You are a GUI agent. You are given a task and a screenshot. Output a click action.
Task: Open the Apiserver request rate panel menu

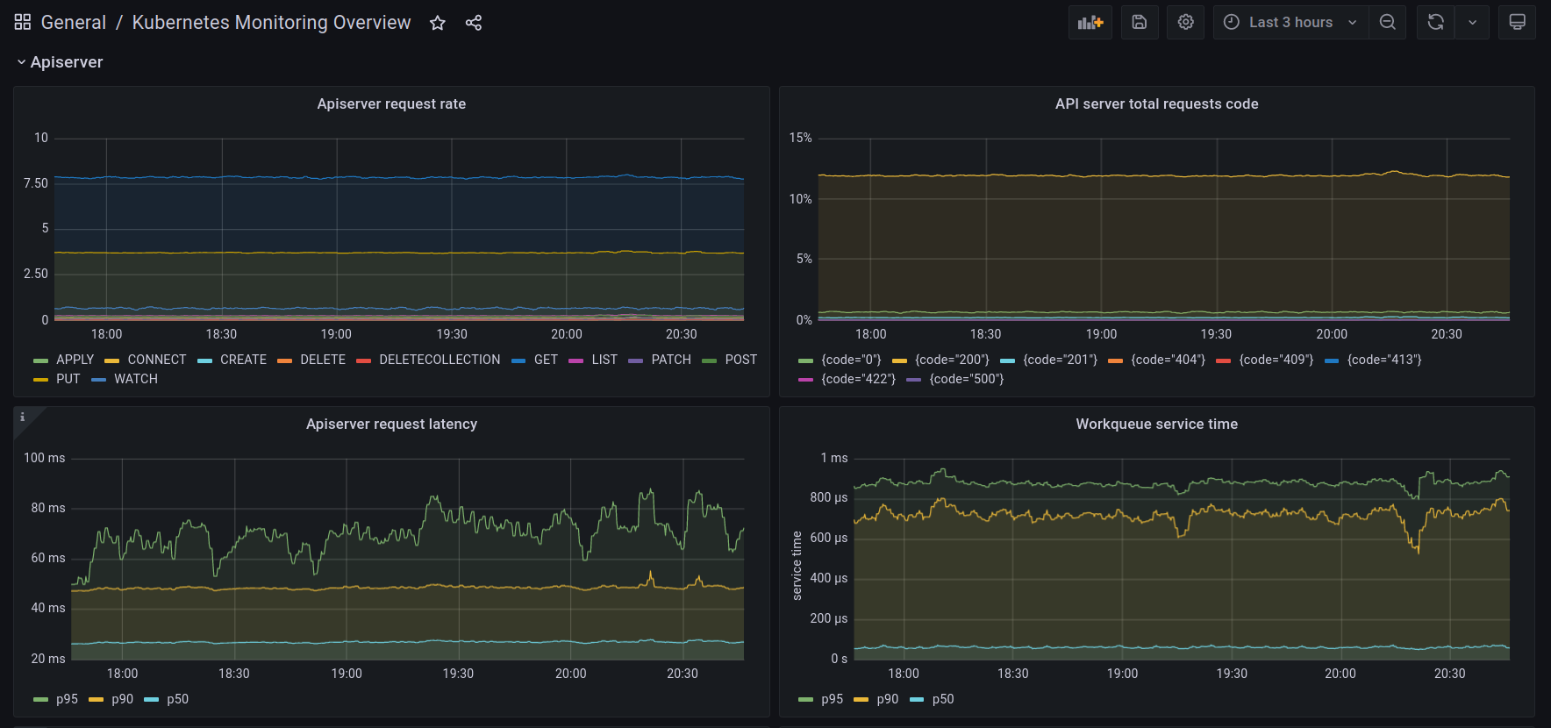(x=391, y=103)
